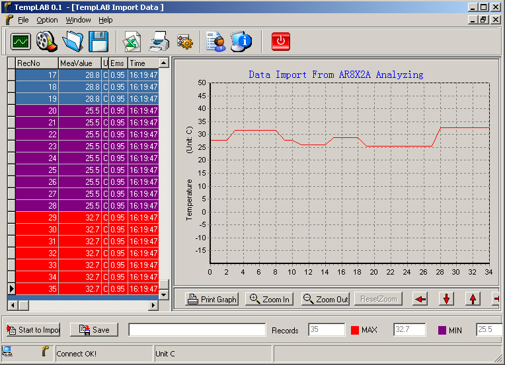Click the red MAX color swatch

click(x=354, y=329)
